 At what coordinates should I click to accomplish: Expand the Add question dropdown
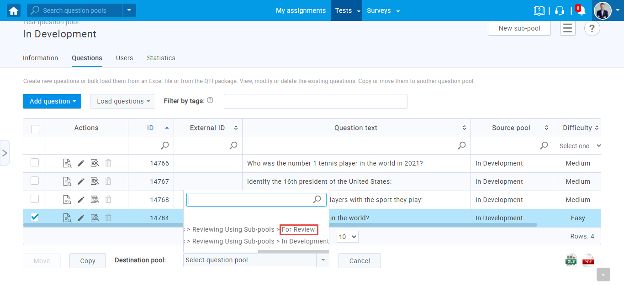point(52,101)
